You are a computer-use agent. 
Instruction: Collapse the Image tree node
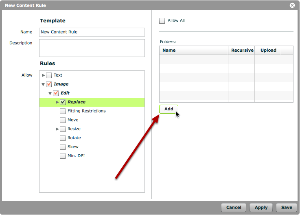pos(43,84)
